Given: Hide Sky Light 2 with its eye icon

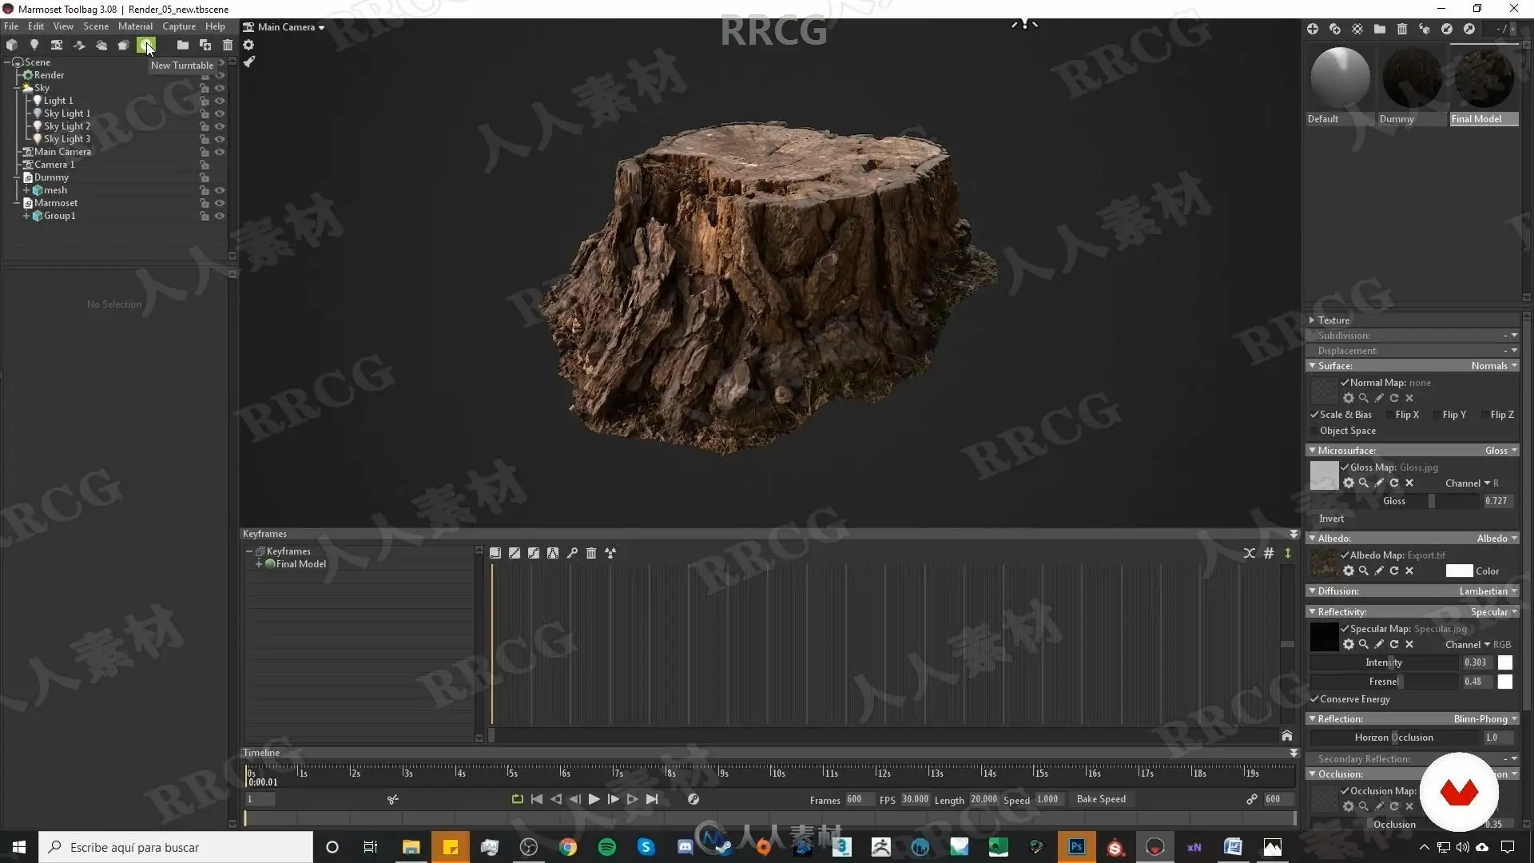Looking at the screenshot, I should point(220,126).
